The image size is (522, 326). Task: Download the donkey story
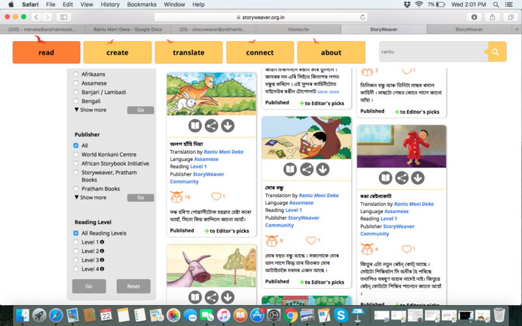pyautogui.click(x=228, y=297)
